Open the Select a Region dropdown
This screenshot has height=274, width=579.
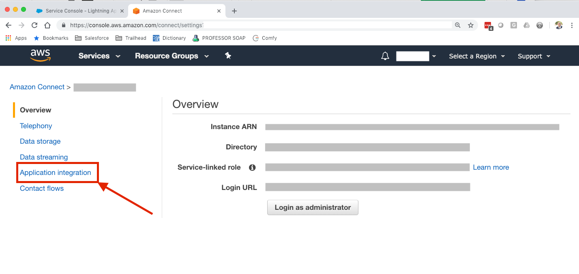[477, 56]
